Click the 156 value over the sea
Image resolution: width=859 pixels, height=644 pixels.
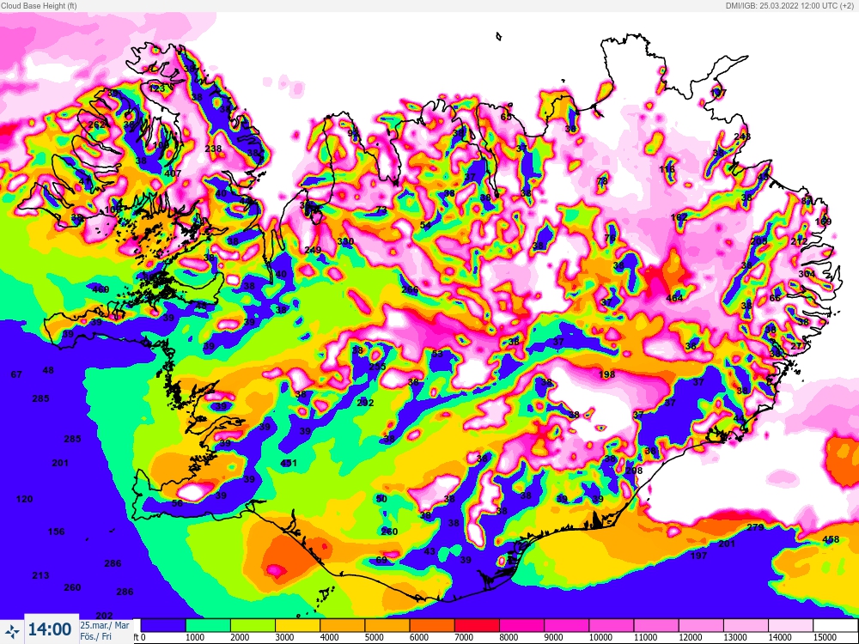(x=57, y=532)
